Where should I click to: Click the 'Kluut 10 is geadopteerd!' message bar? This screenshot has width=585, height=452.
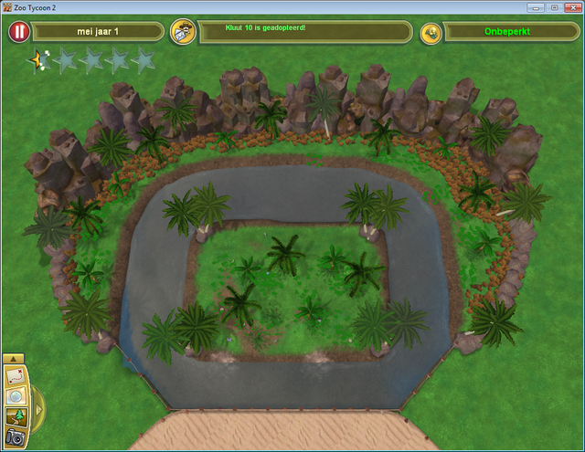(305, 32)
